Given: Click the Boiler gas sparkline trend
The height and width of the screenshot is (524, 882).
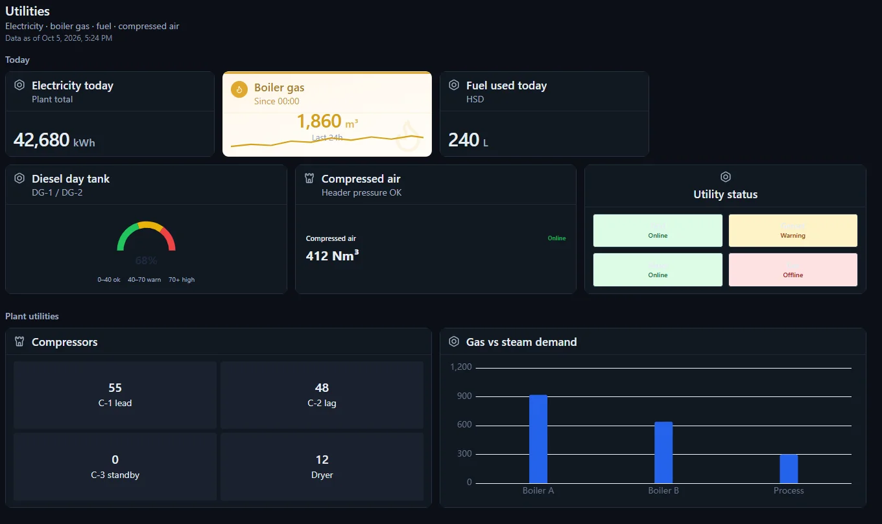Looking at the screenshot, I should pos(327,141).
